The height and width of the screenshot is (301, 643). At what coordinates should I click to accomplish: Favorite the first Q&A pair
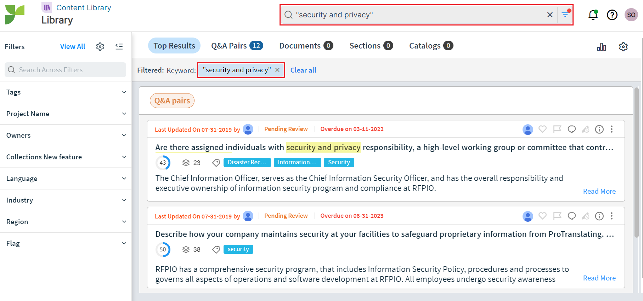pyautogui.click(x=542, y=129)
